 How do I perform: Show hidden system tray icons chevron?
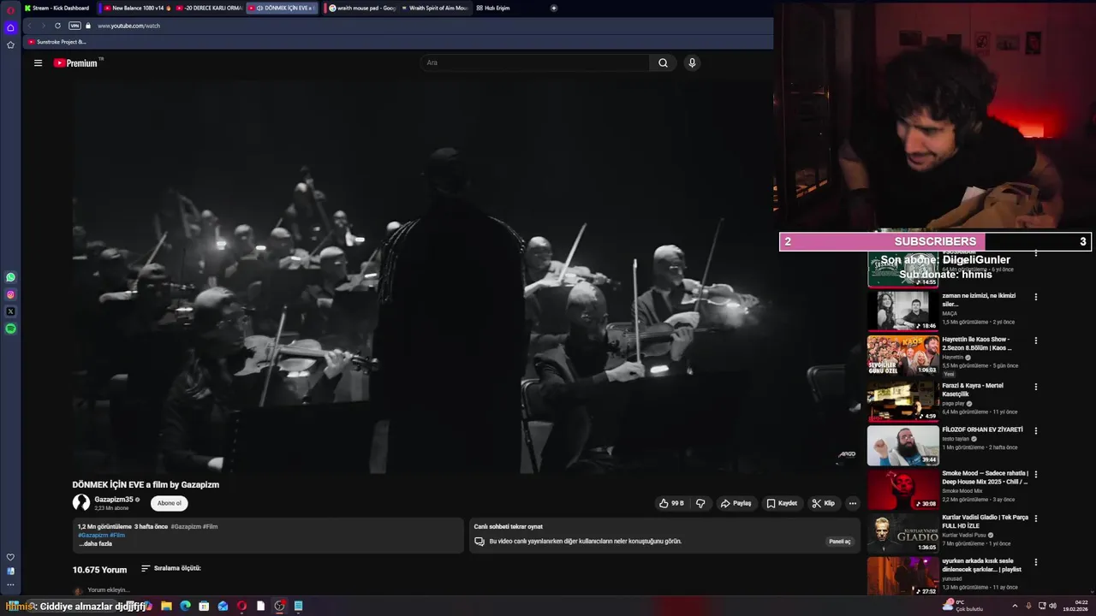1015,606
